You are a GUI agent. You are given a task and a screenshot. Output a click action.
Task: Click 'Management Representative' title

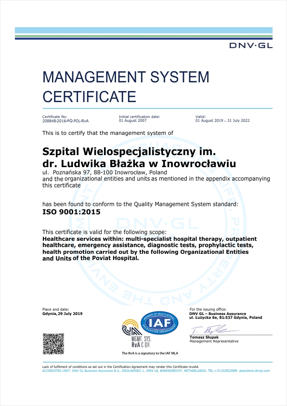click(214, 341)
